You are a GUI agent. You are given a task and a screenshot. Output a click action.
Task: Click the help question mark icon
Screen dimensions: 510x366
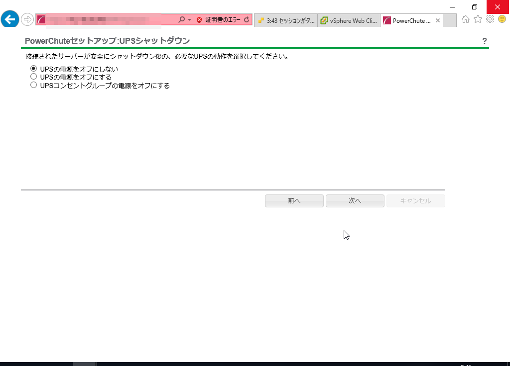[x=485, y=41]
